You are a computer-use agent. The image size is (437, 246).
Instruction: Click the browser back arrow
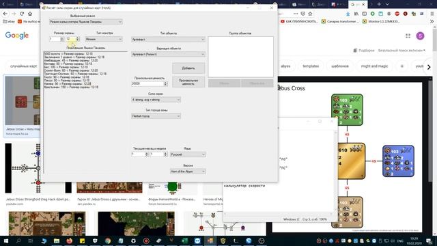pos(5,14)
